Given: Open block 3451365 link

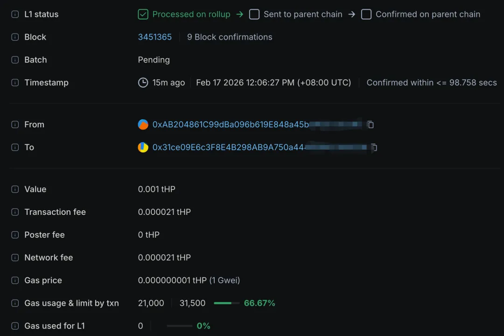Looking at the screenshot, I should [155, 37].
